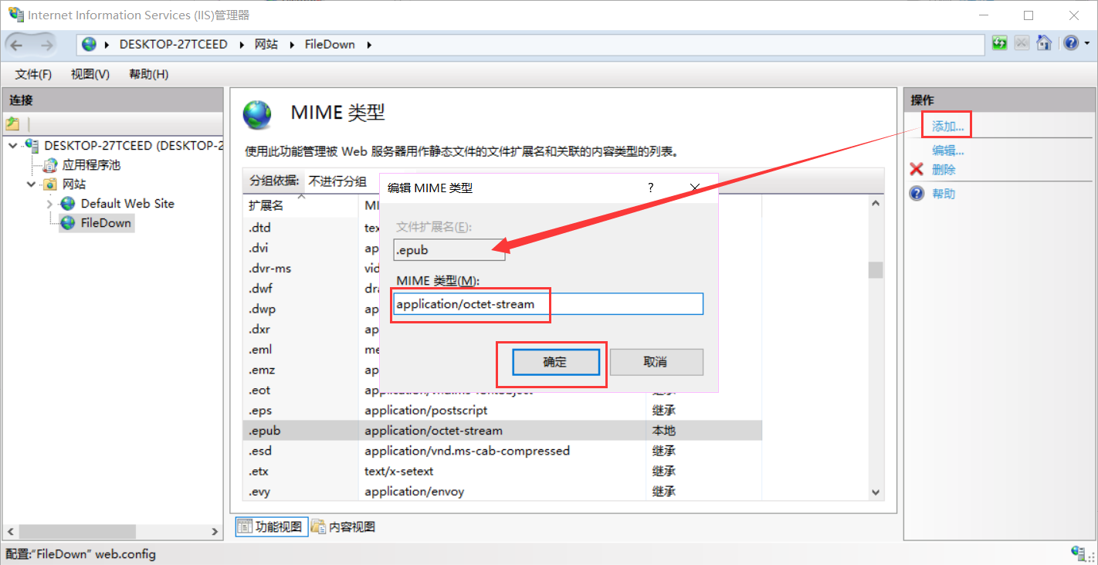Click the application pools icon in tree

pyautogui.click(x=49, y=165)
